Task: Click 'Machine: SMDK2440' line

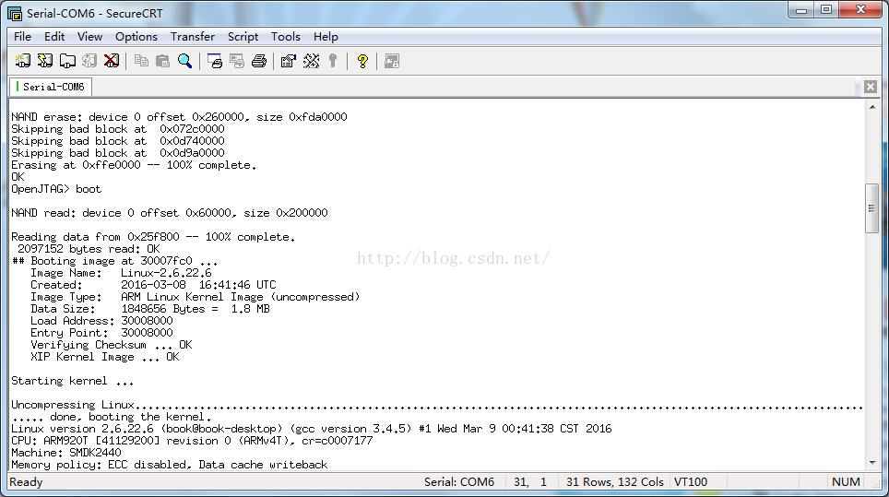Action: click(x=65, y=453)
